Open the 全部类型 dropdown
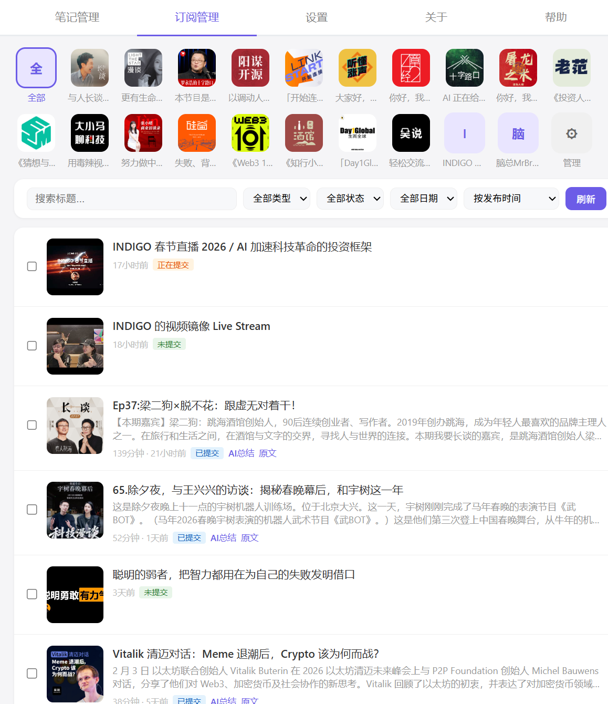 [277, 199]
